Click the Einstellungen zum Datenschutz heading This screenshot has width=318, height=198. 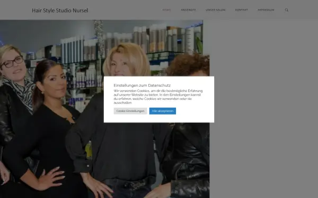pos(142,85)
